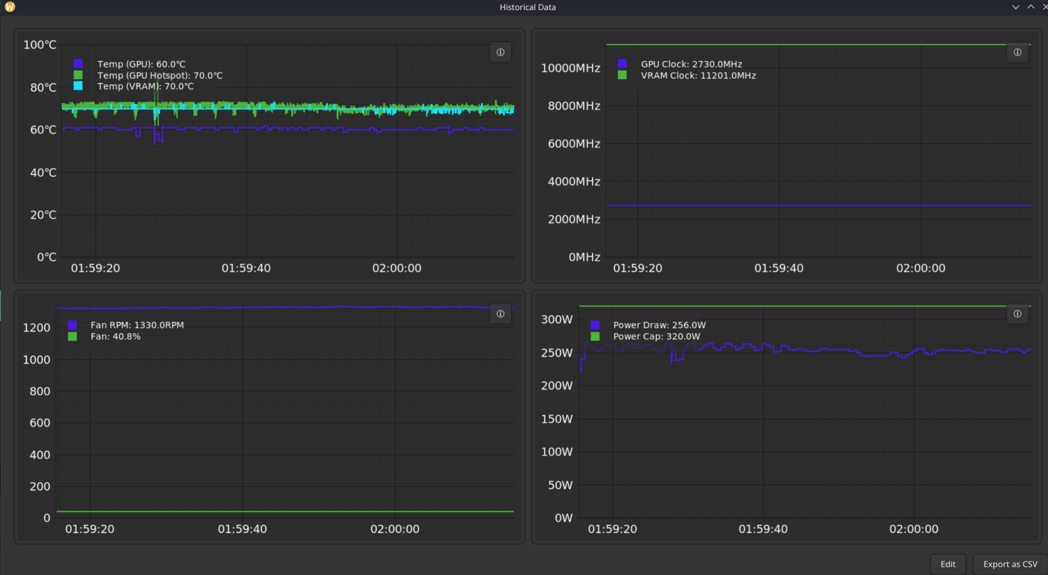
Task: Click the blue Power Draw legend swatch
Action: click(x=595, y=325)
